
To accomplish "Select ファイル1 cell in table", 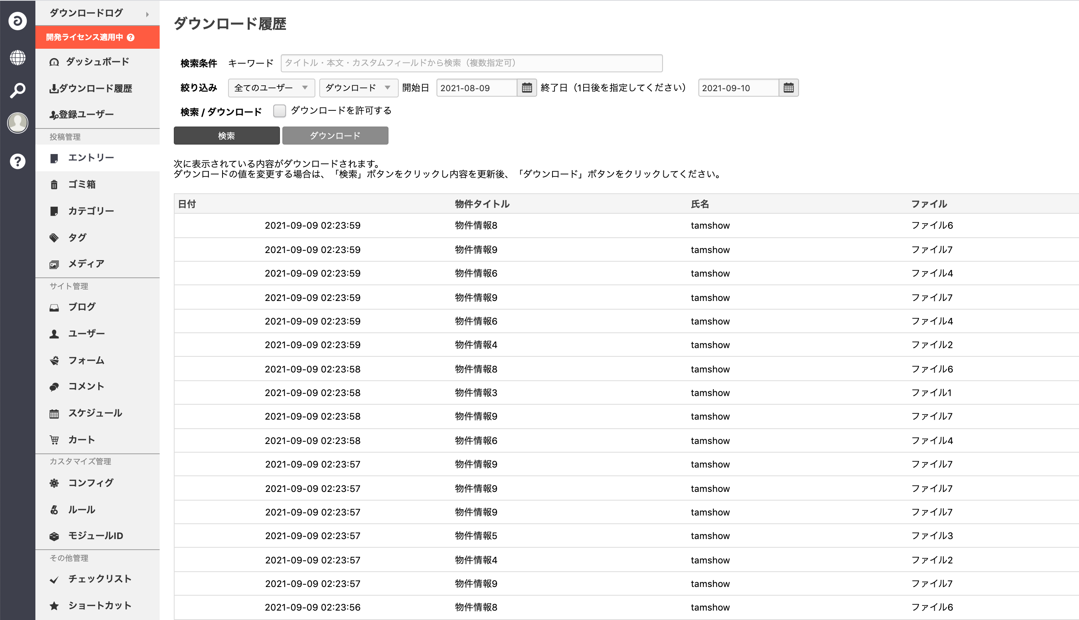I will tap(932, 393).
